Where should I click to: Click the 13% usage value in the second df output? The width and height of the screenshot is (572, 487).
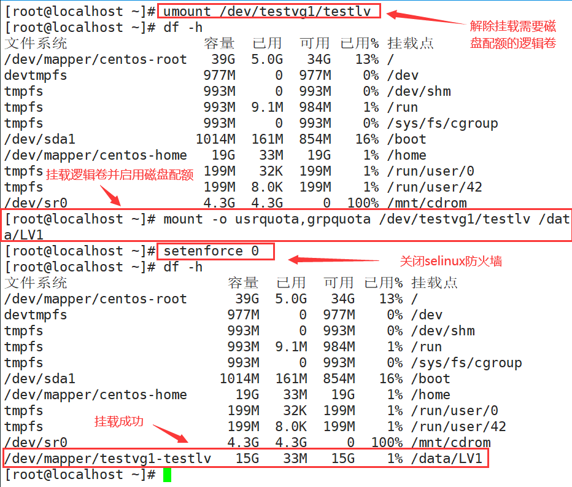pos(392,299)
